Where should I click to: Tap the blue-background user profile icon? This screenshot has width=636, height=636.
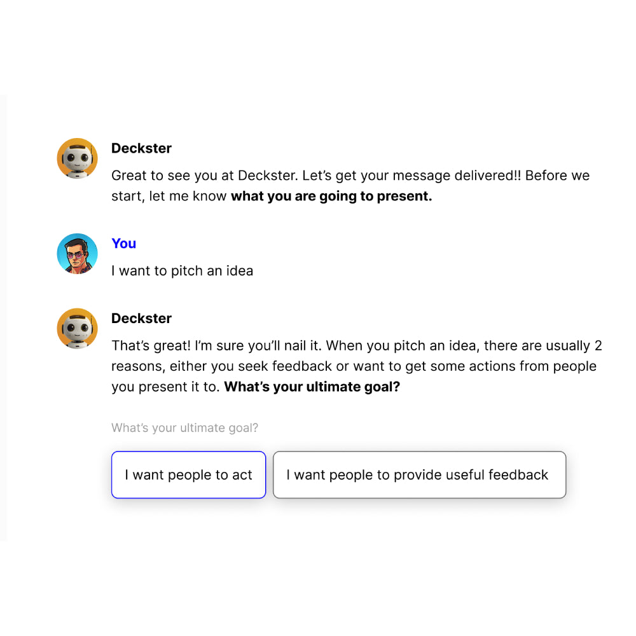click(77, 253)
